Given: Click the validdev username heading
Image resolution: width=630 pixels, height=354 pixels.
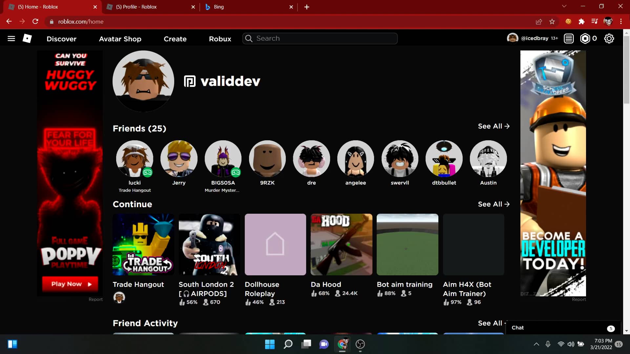Looking at the screenshot, I should click(x=230, y=81).
